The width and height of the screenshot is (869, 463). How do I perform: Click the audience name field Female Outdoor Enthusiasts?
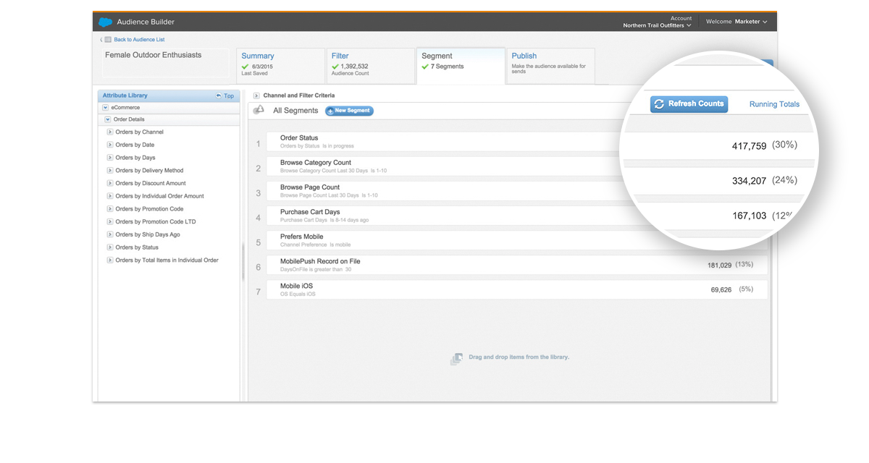click(165, 62)
